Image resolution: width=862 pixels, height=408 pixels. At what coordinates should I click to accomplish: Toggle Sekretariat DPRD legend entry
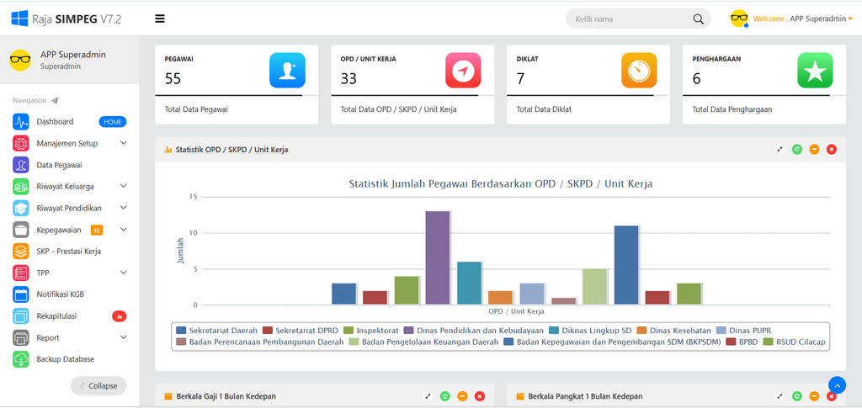point(299,331)
